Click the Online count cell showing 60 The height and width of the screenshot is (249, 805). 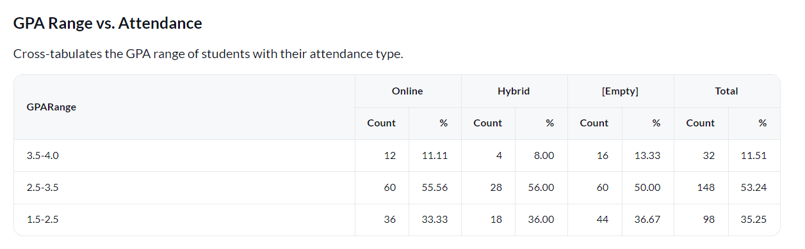[390, 188]
